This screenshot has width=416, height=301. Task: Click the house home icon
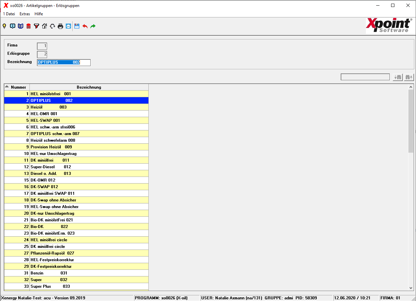coord(44,26)
